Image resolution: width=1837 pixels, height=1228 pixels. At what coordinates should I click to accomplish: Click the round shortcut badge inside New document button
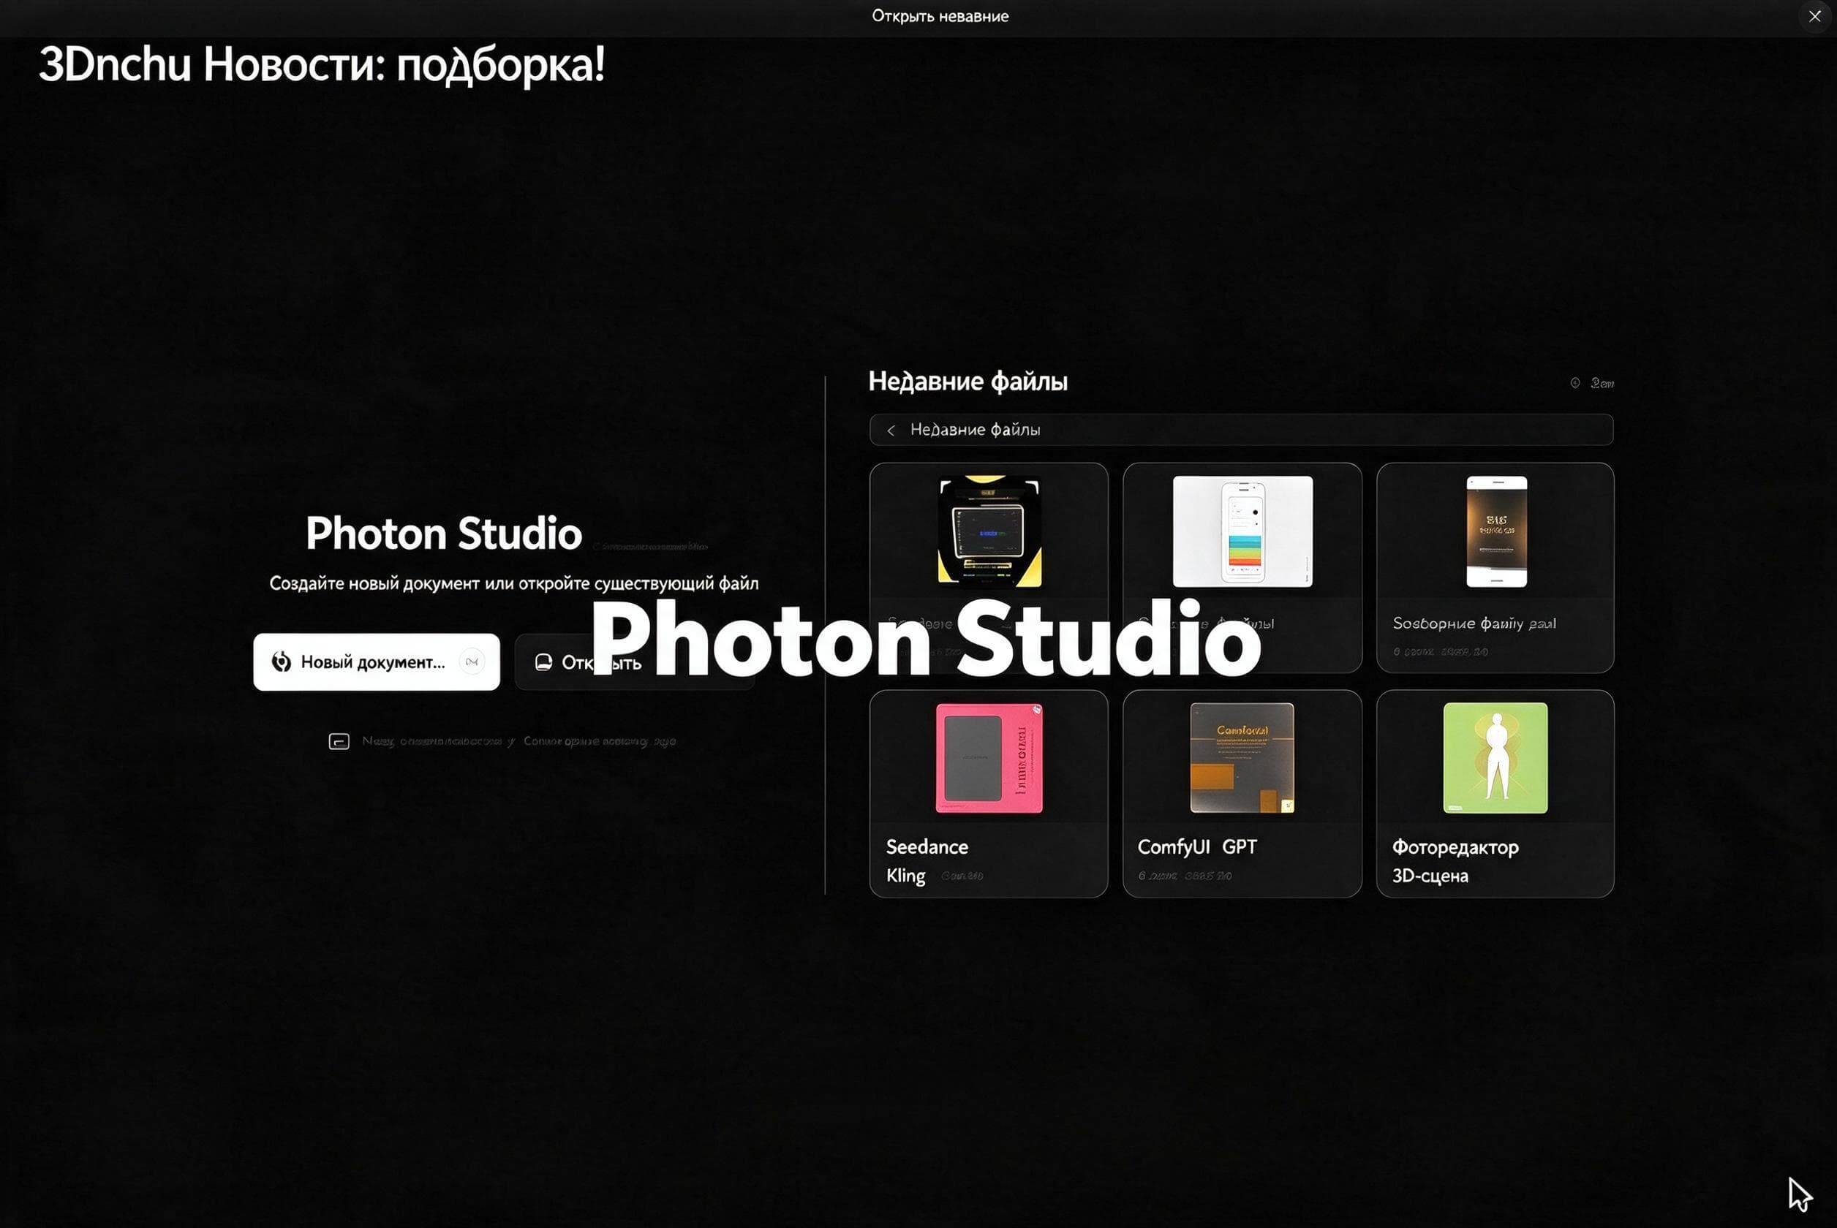472,662
